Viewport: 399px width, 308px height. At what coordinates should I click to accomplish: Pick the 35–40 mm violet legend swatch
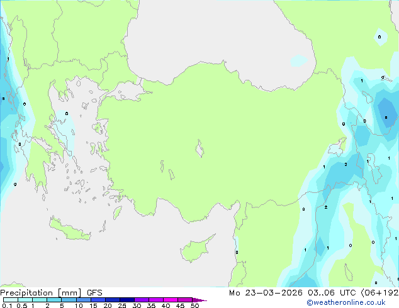[x=155, y=300]
